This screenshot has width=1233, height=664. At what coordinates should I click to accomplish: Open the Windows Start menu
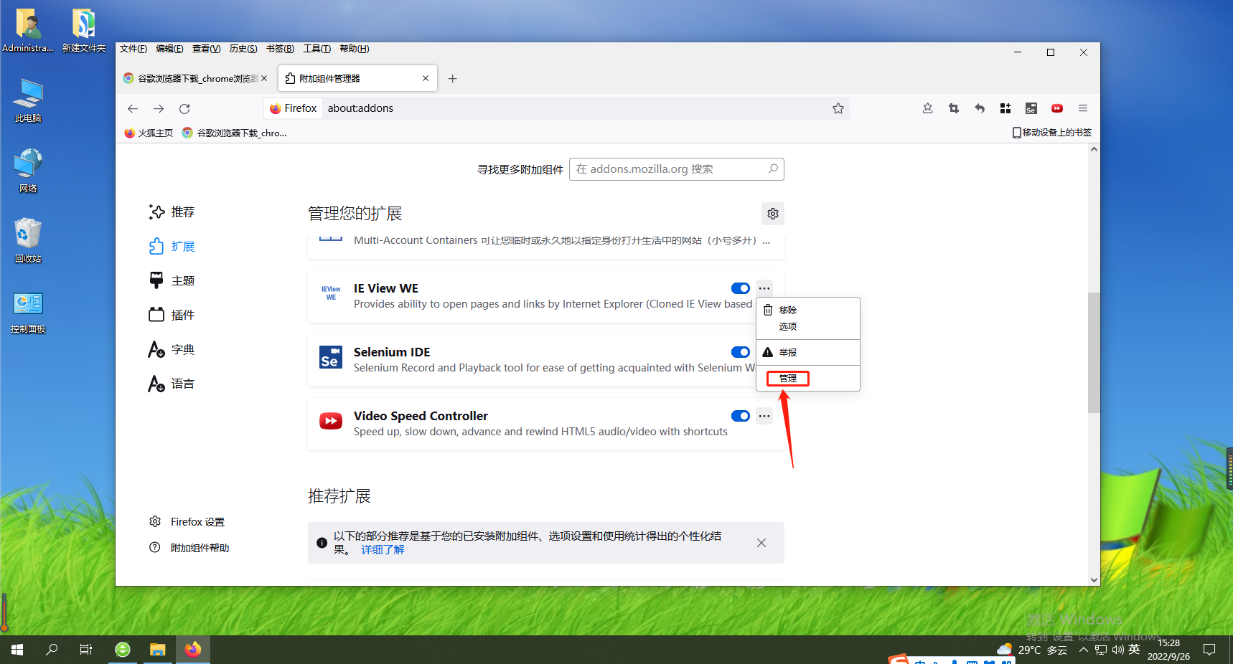coord(17,650)
